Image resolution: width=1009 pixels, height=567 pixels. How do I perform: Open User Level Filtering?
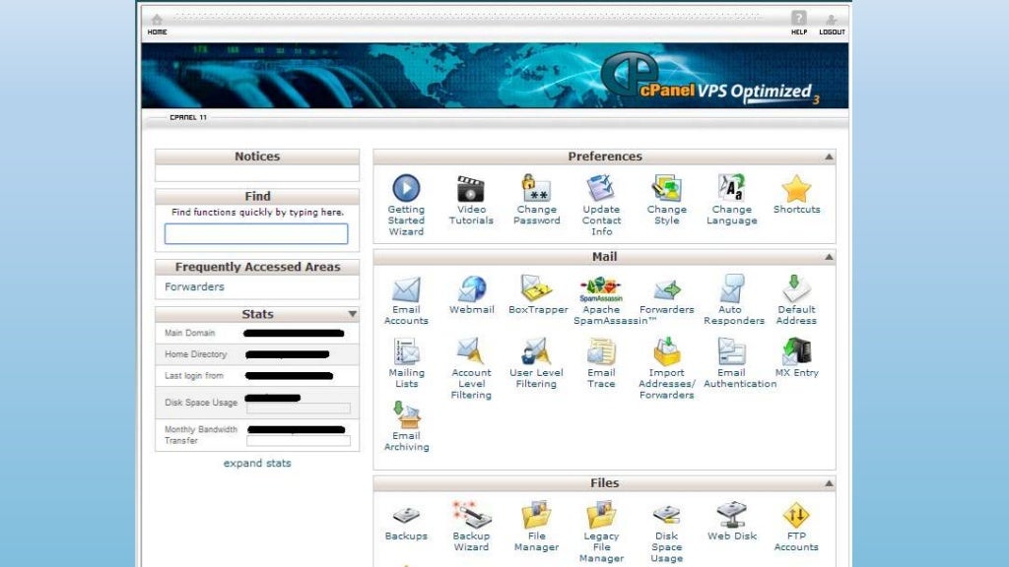[536, 362]
